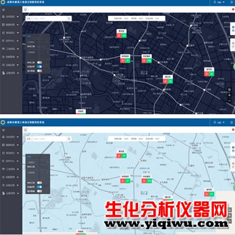Click the red count box of the topmost dark map marker
The width and height of the screenshot is (235, 235).
tap(119, 35)
